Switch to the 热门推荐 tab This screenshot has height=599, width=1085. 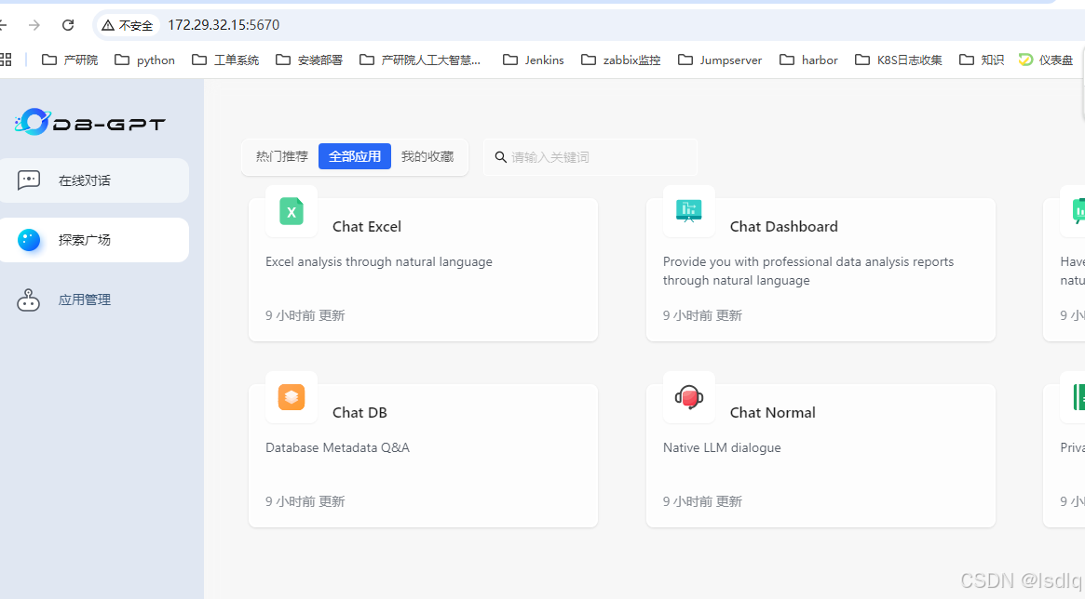tap(281, 157)
